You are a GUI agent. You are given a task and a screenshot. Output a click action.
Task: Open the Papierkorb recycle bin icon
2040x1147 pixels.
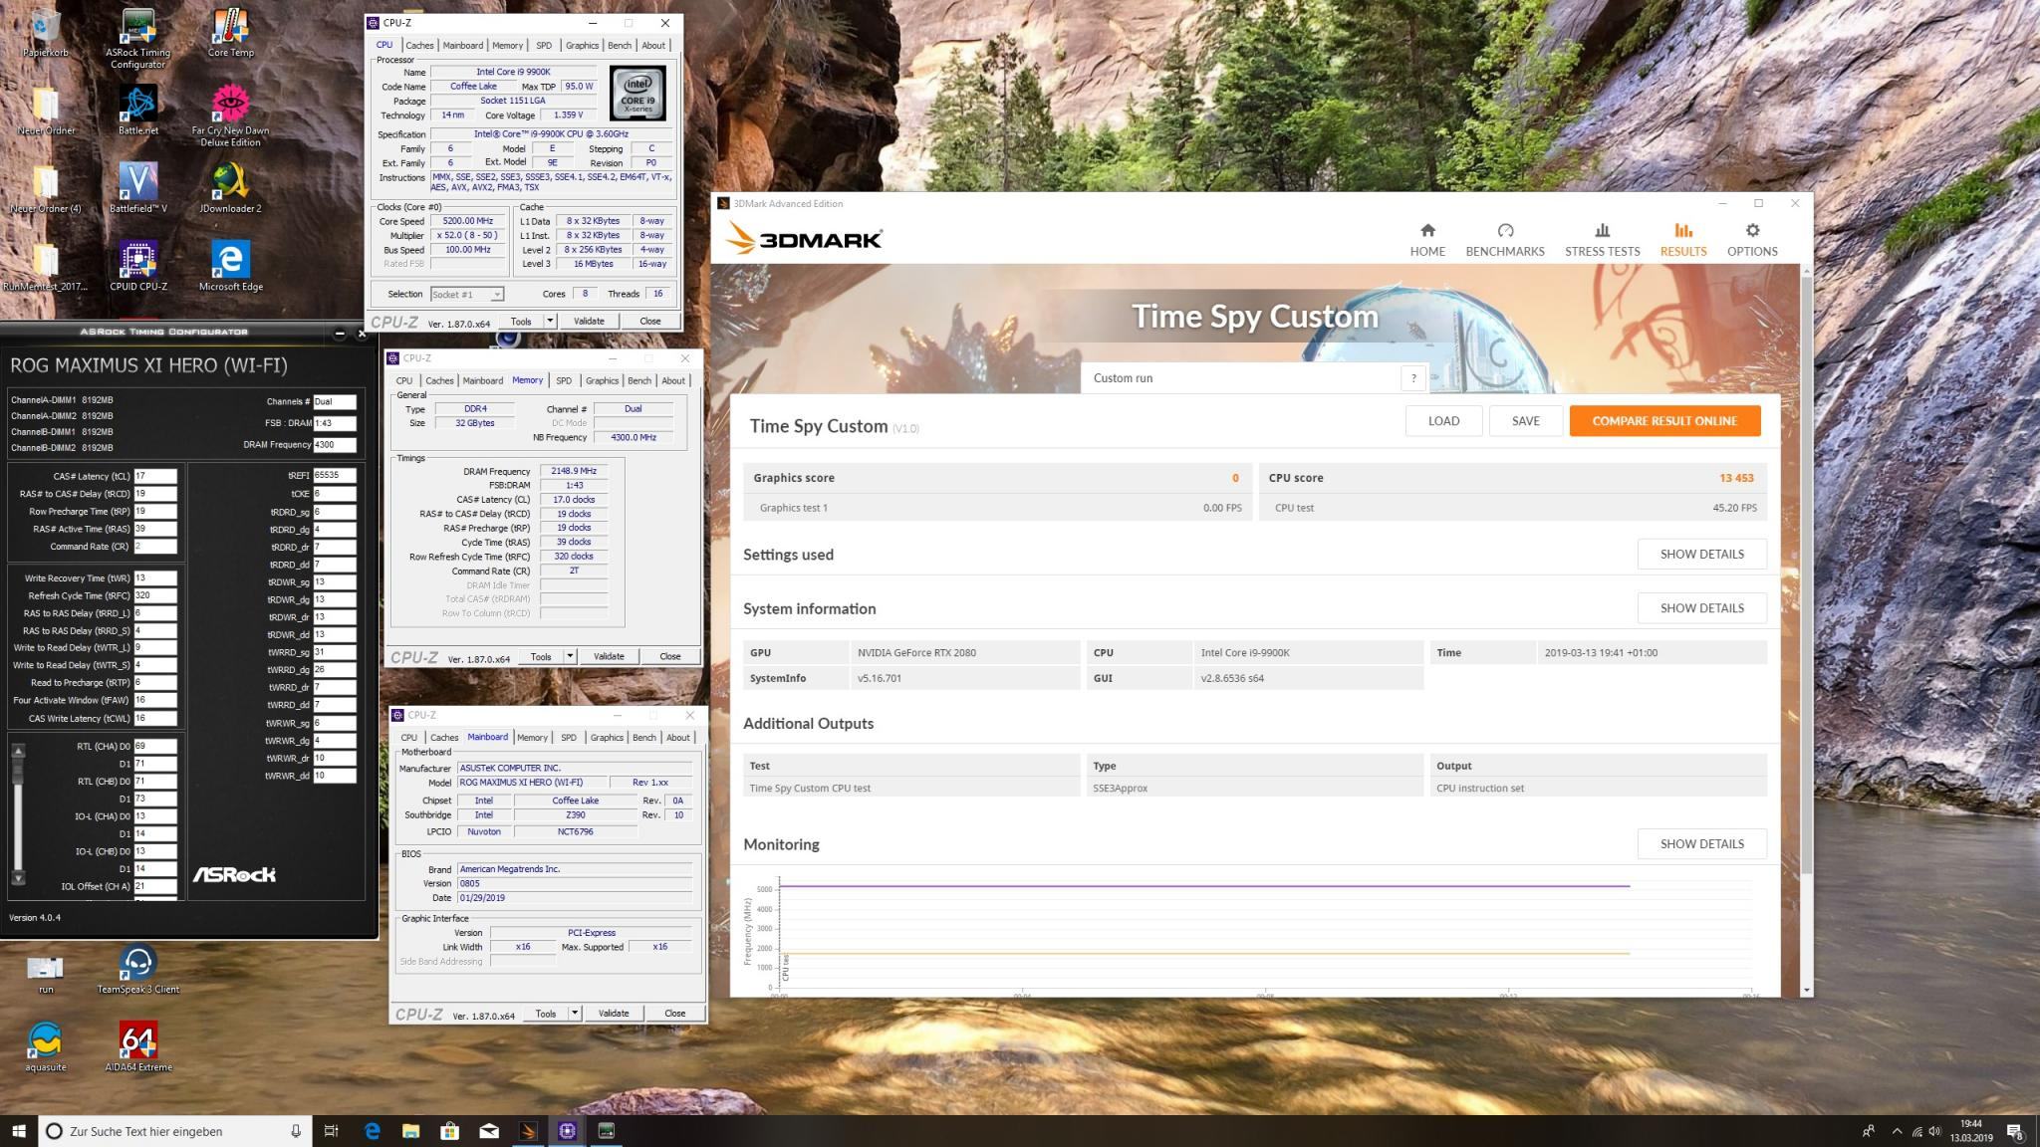click(x=45, y=34)
